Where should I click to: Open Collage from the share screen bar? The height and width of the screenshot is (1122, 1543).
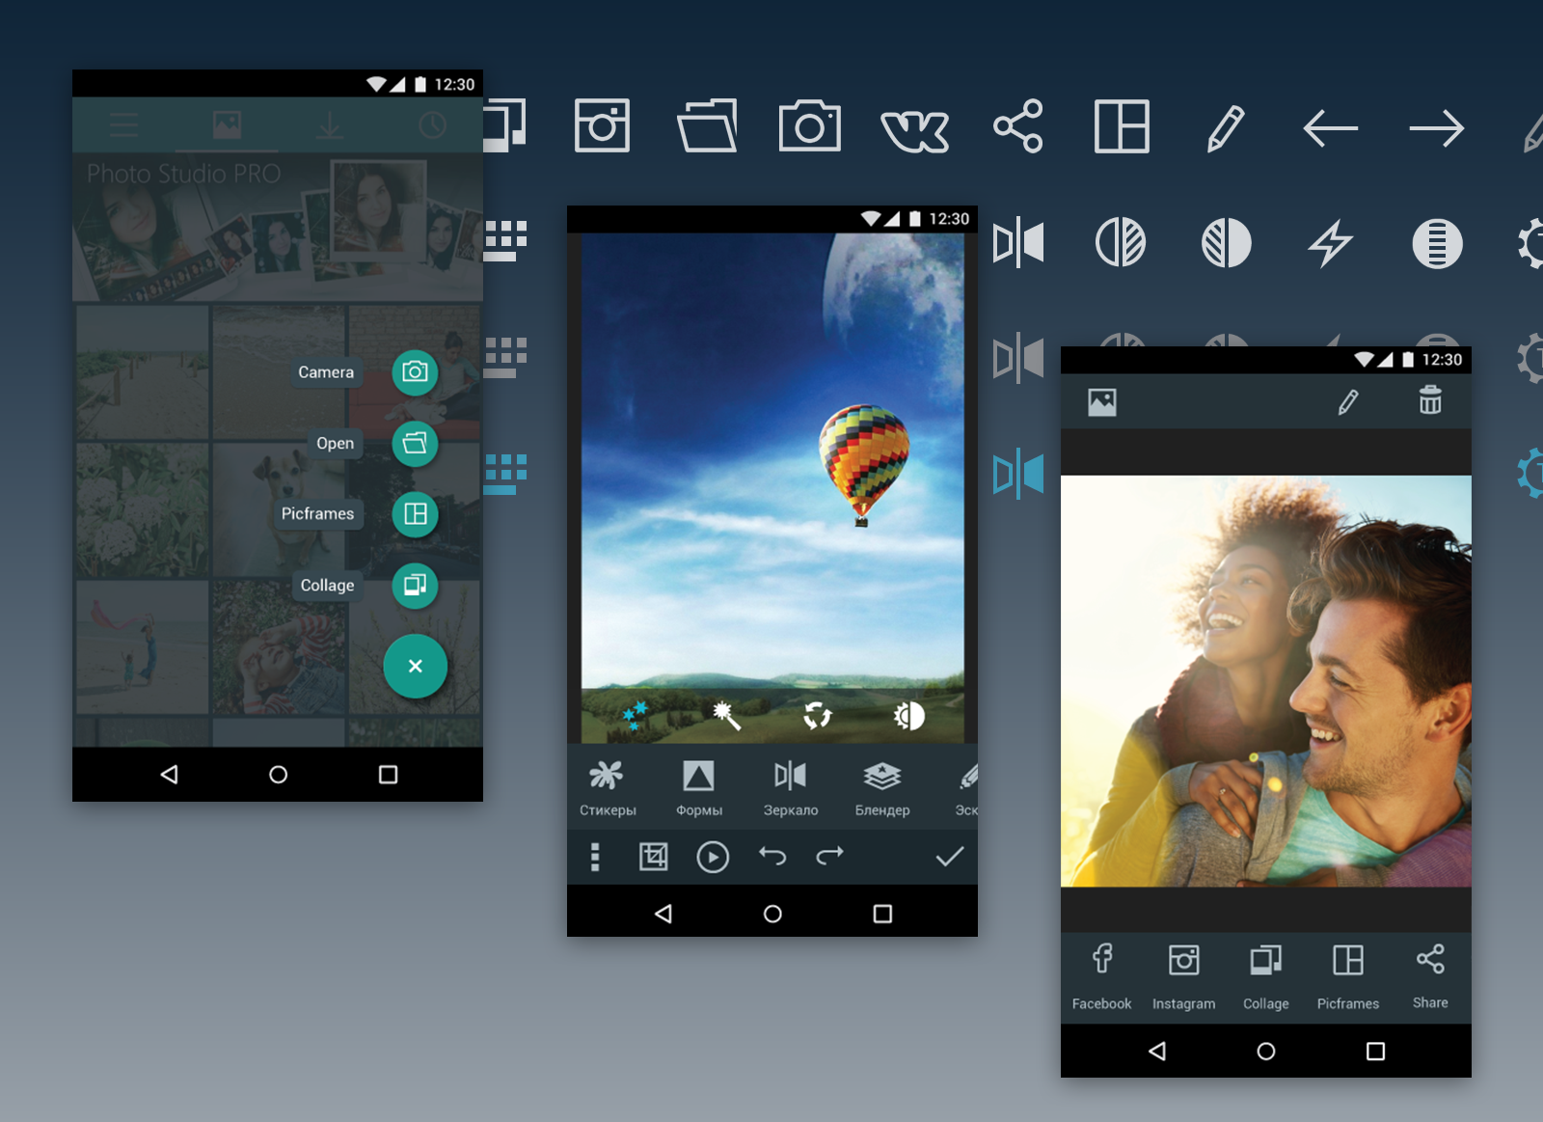[1265, 976]
